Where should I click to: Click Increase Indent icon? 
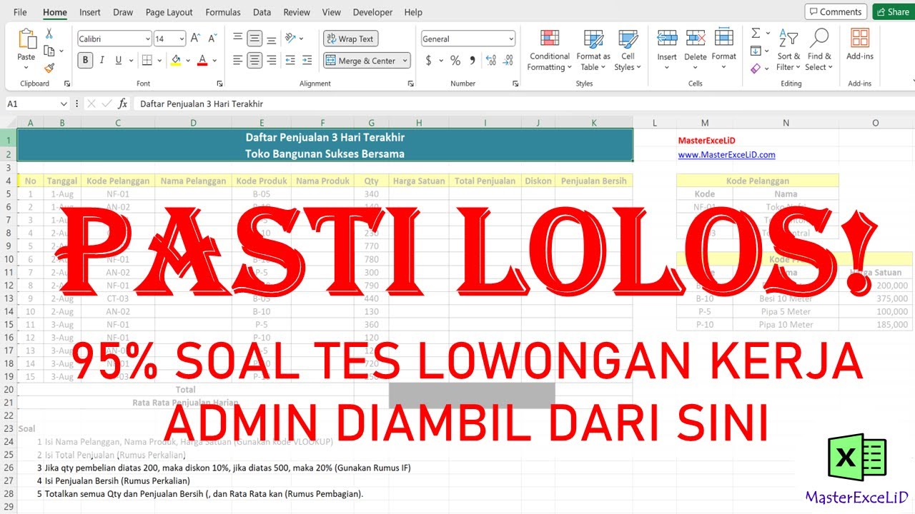(x=307, y=61)
